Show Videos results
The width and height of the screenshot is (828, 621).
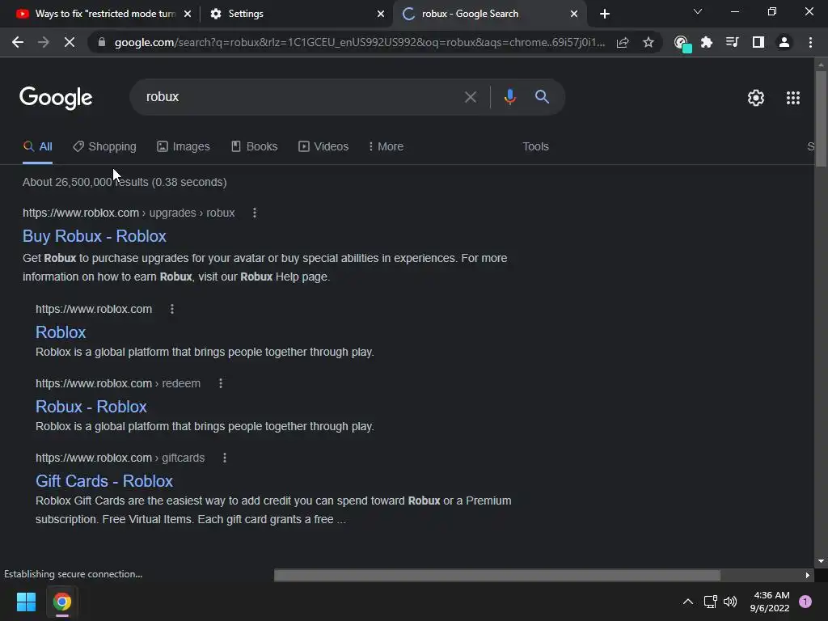click(x=323, y=147)
